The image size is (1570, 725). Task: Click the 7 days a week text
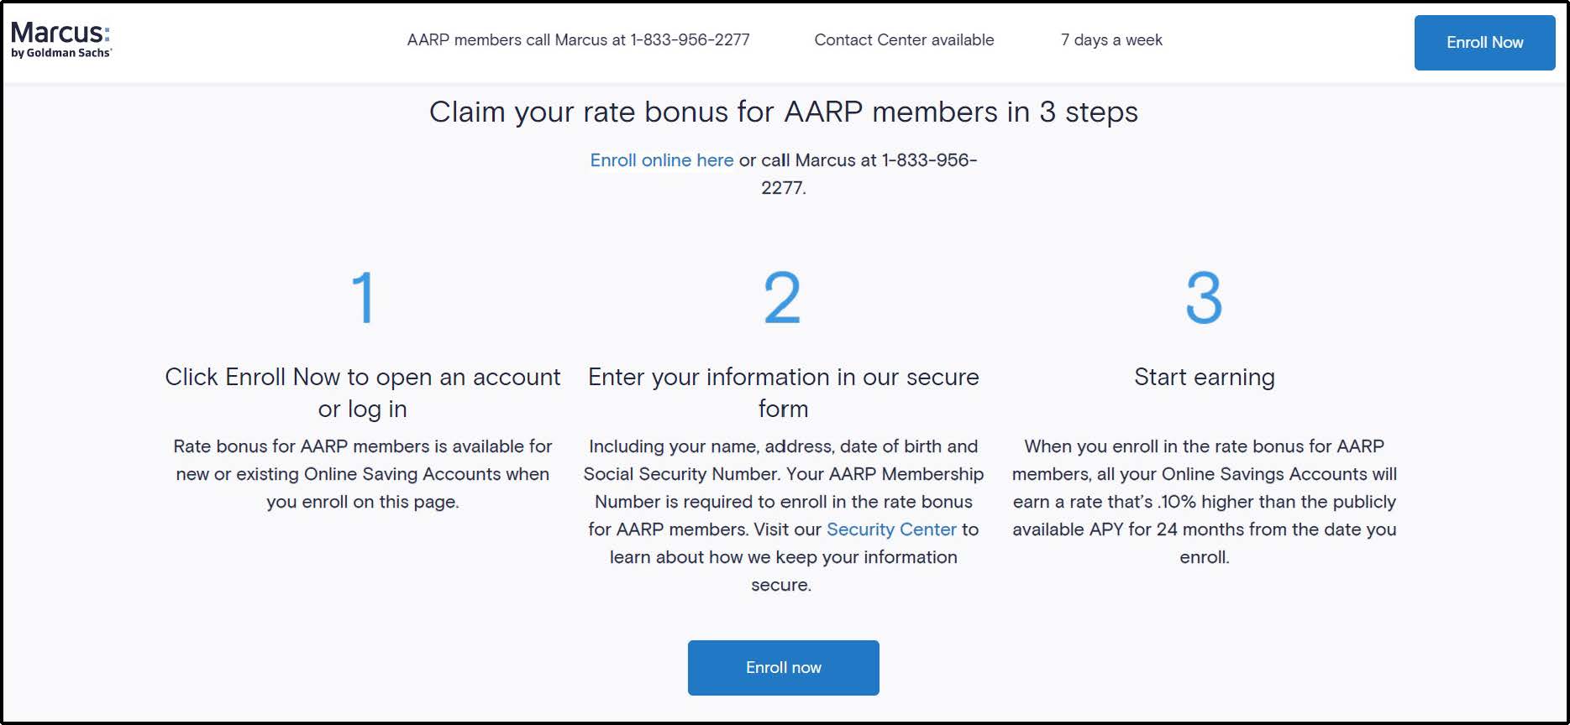tap(1111, 40)
